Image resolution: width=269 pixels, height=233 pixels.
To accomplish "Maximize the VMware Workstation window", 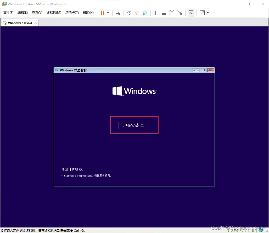I will (251, 4).
